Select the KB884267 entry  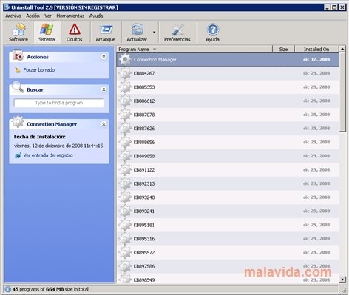[228, 73]
